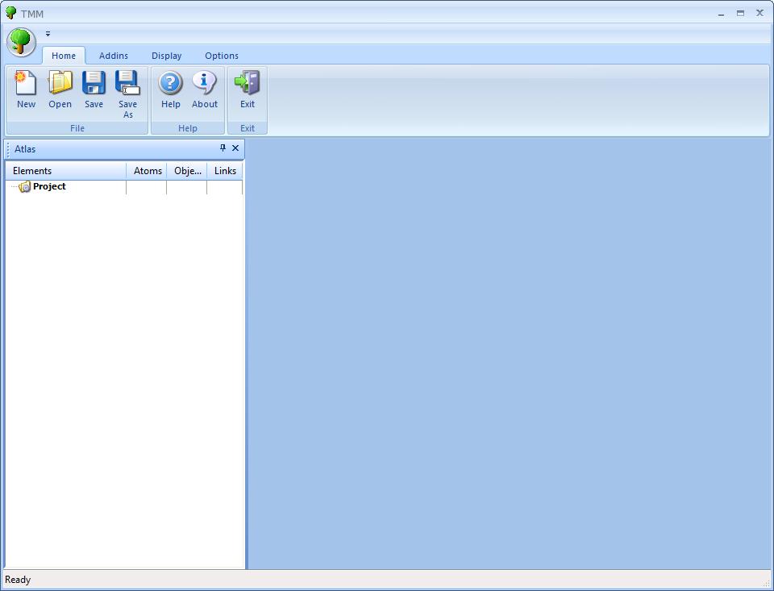Viewport: 774px width, 591px height.
Task: Click the status bar resize grip
Action: (x=766, y=584)
